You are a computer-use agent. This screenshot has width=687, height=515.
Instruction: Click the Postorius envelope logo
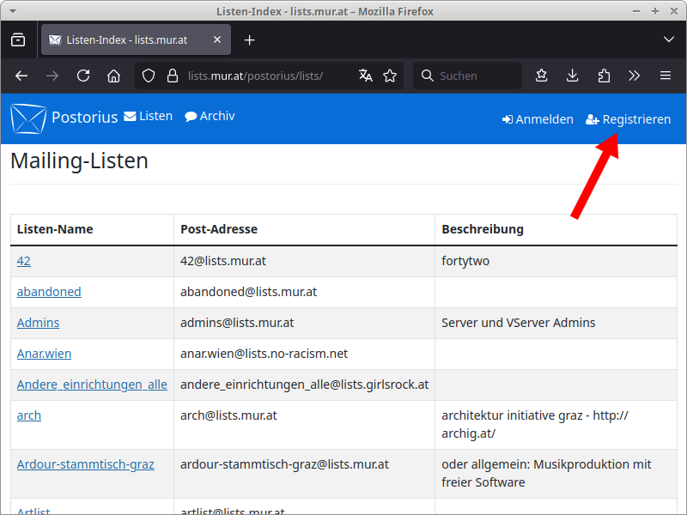coord(28,118)
